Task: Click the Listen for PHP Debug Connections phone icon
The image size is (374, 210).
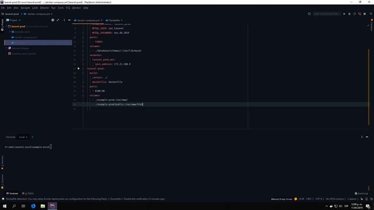Action: coord(359,14)
